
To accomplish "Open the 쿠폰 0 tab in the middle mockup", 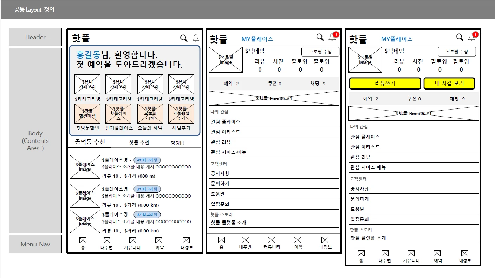I will [274, 84].
